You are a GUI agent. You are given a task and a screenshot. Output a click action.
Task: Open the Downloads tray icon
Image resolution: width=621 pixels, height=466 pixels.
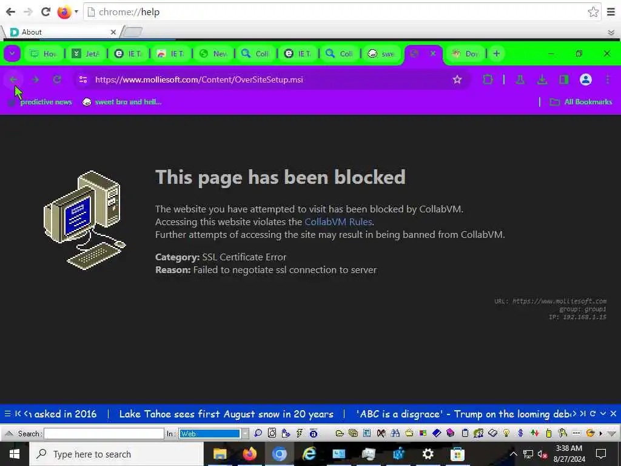click(542, 79)
